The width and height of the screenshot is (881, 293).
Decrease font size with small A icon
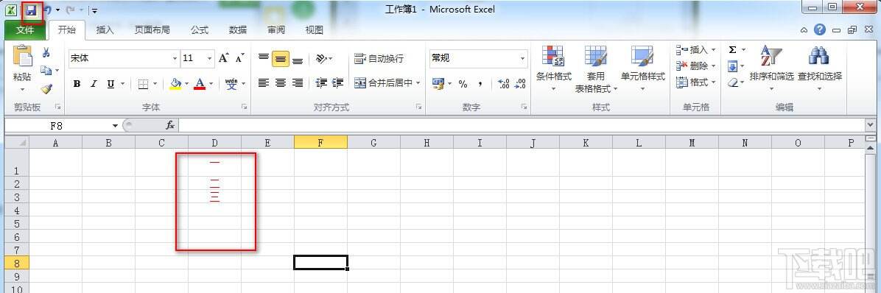(240, 58)
